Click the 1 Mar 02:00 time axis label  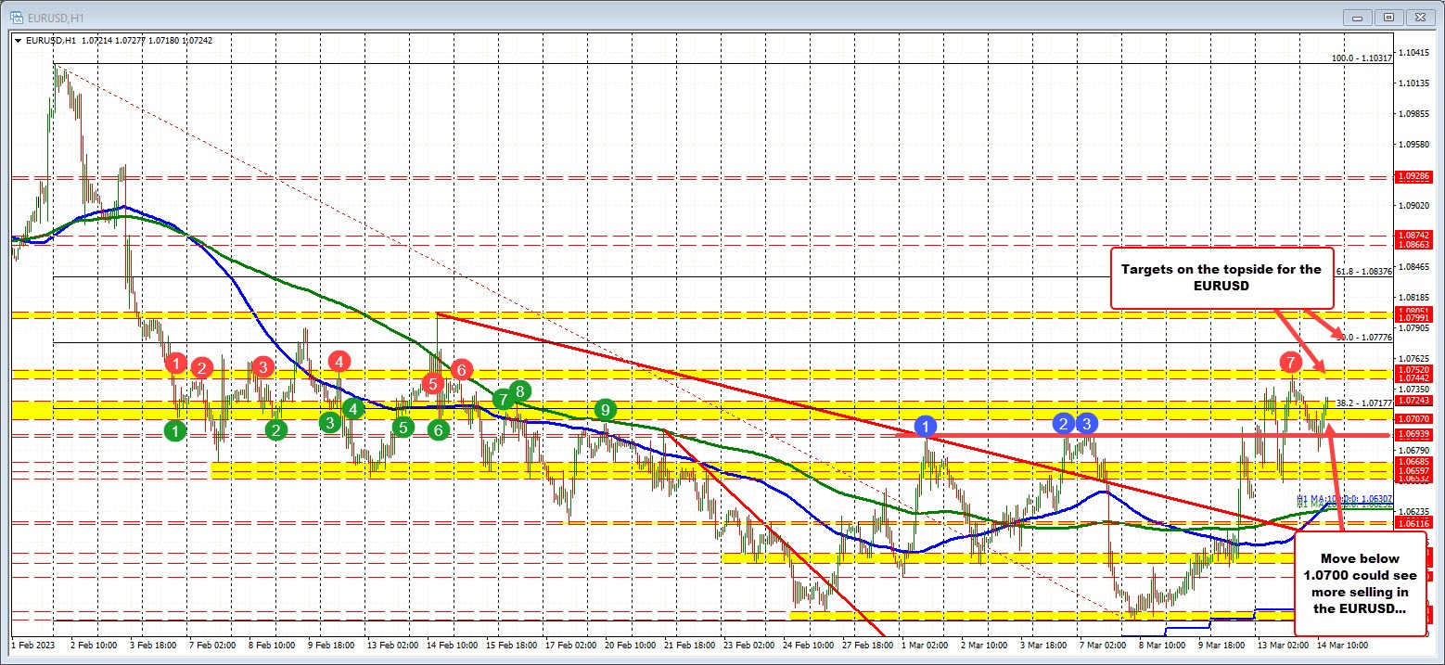point(925,644)
